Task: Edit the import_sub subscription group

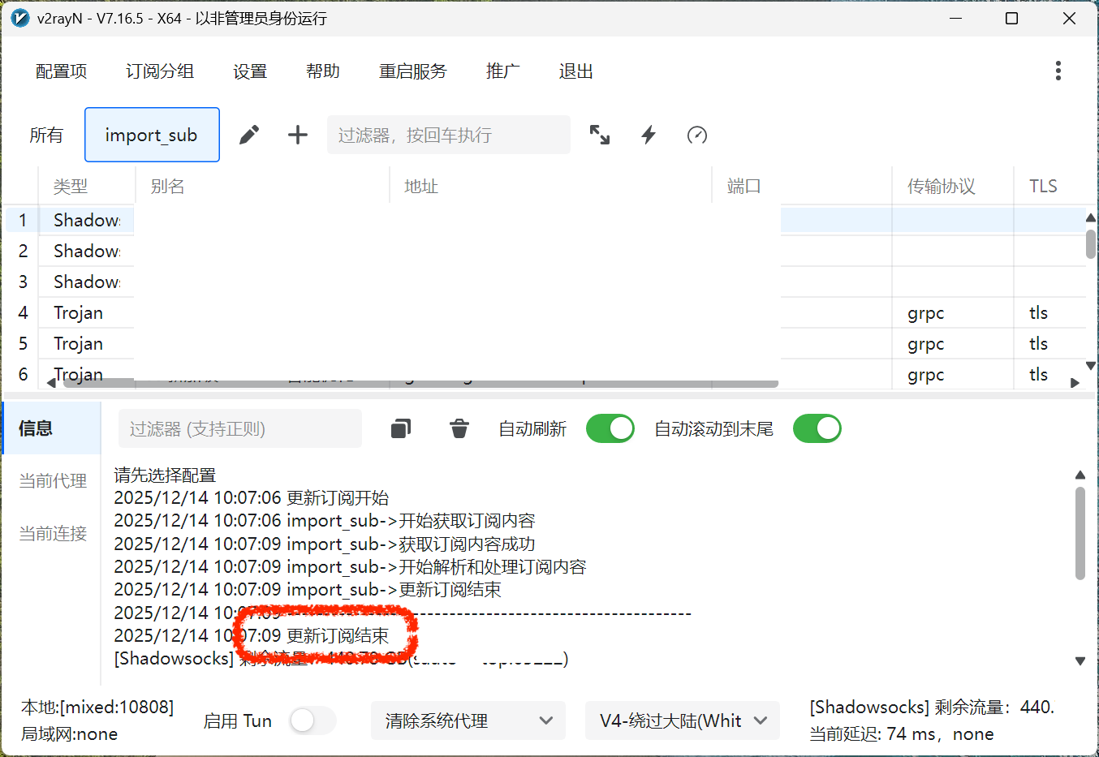Action: coord(249,135)
